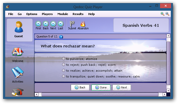Screen dimensions: 178x104
Task: Open the File menu
Action: point(11,14)
